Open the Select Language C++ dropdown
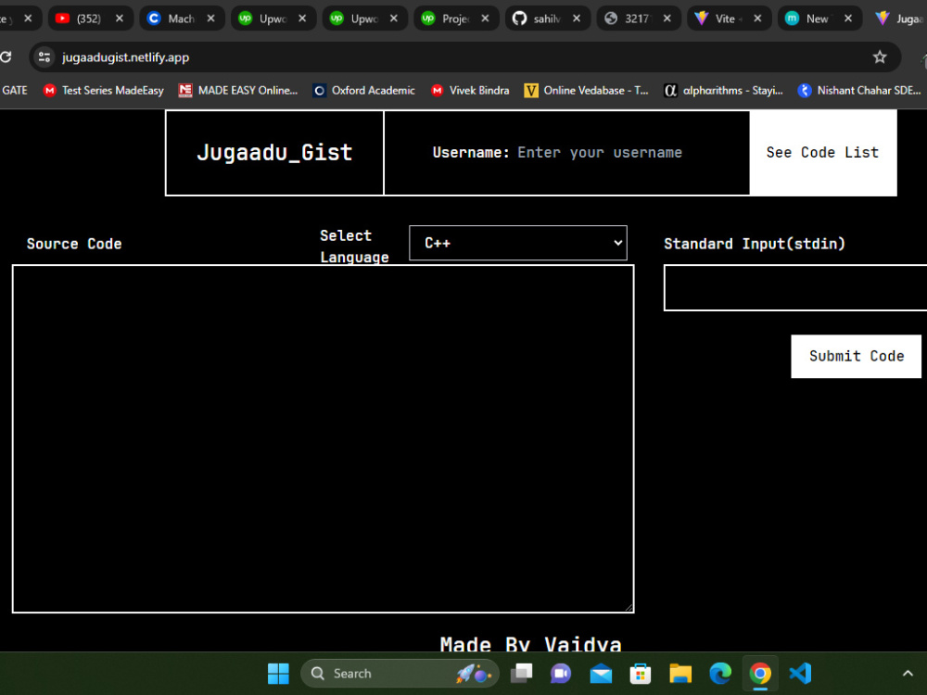The width and height of the screenshot is (927, 695). [x=518, y=243]
